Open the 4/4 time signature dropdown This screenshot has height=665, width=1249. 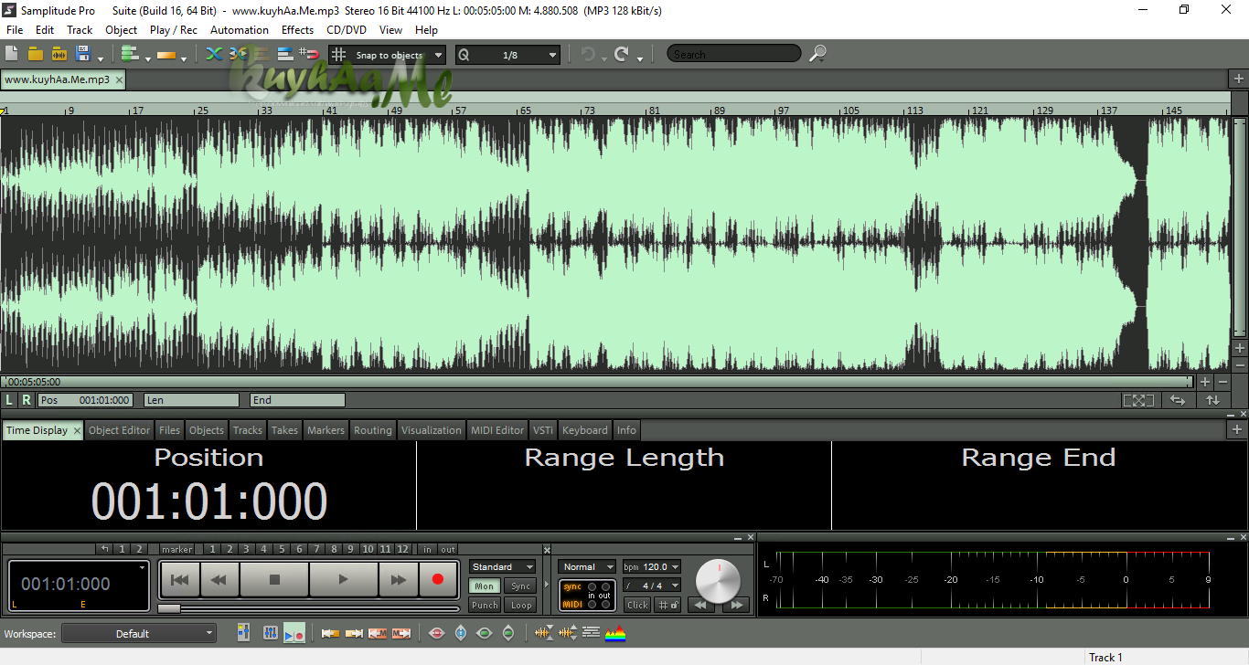(652, 586)
